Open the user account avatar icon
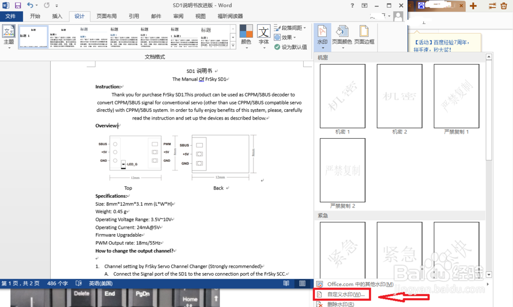The height and width of the screenshot is (307, 513). point(398,16)
